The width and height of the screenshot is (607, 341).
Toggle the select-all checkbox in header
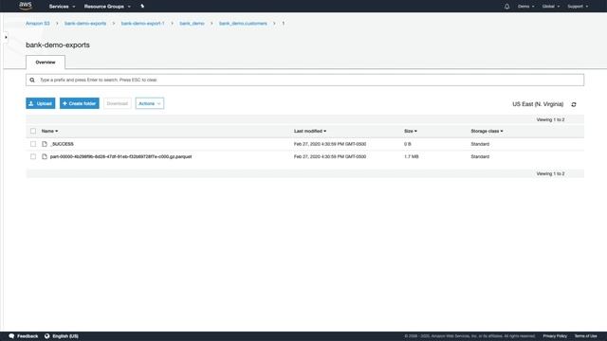point(33,131)
